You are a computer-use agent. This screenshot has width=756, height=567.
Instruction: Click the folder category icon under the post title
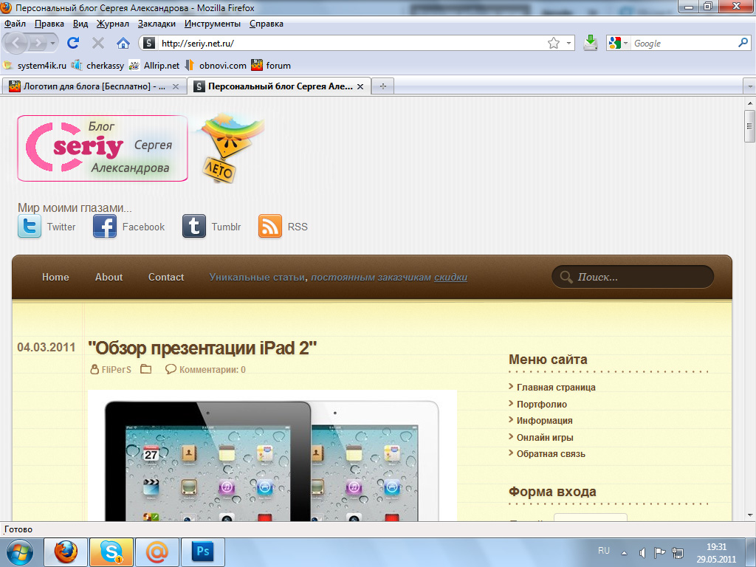[145, 369]
